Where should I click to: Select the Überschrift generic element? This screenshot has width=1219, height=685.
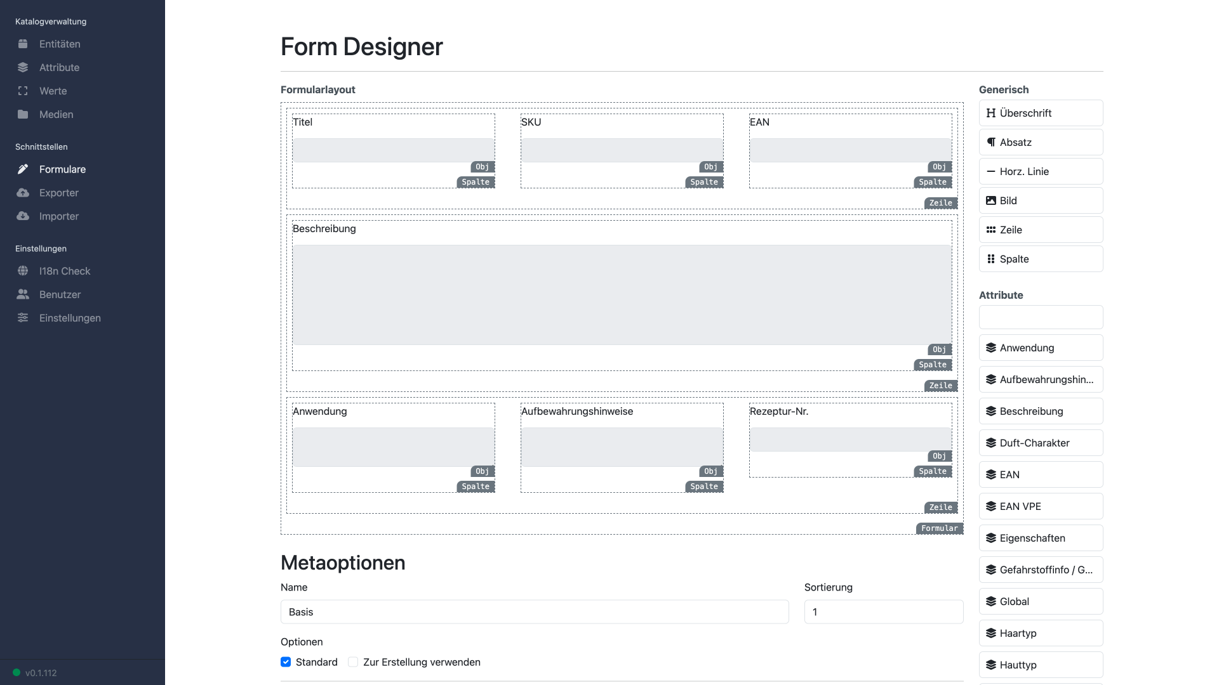1041,113
